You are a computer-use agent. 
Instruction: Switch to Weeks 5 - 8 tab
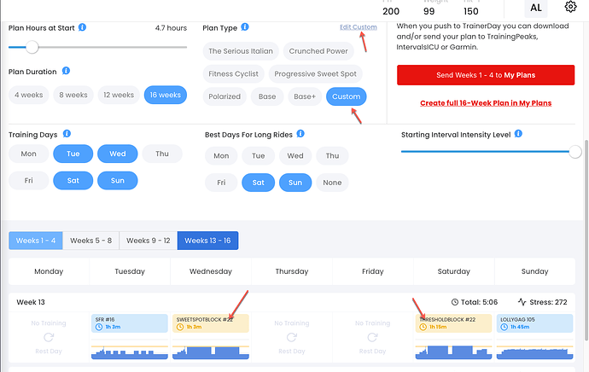[x=90, y=241]
